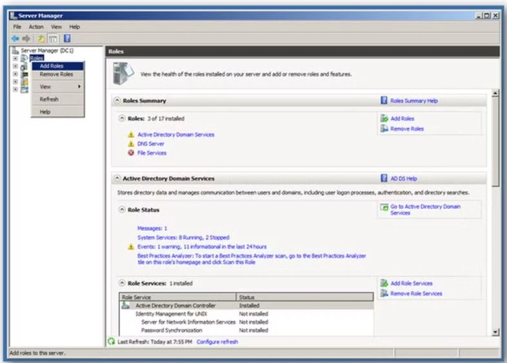
Task: Click the Up one level toolbar icon
Action: pyautogui.click(x=41, y=39)
